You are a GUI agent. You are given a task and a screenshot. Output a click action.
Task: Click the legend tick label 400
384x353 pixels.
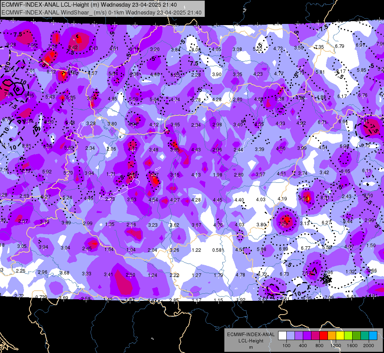coord(303,346)
